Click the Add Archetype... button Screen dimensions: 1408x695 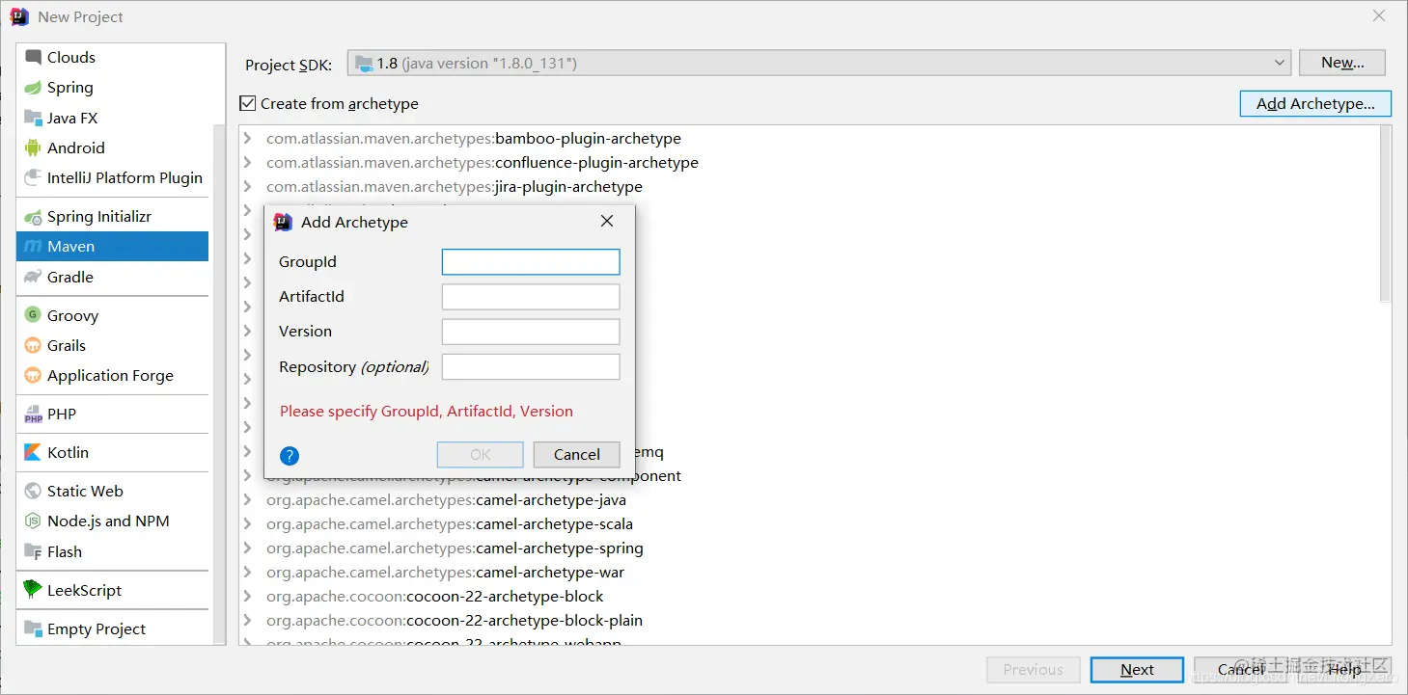(1315, 103)
